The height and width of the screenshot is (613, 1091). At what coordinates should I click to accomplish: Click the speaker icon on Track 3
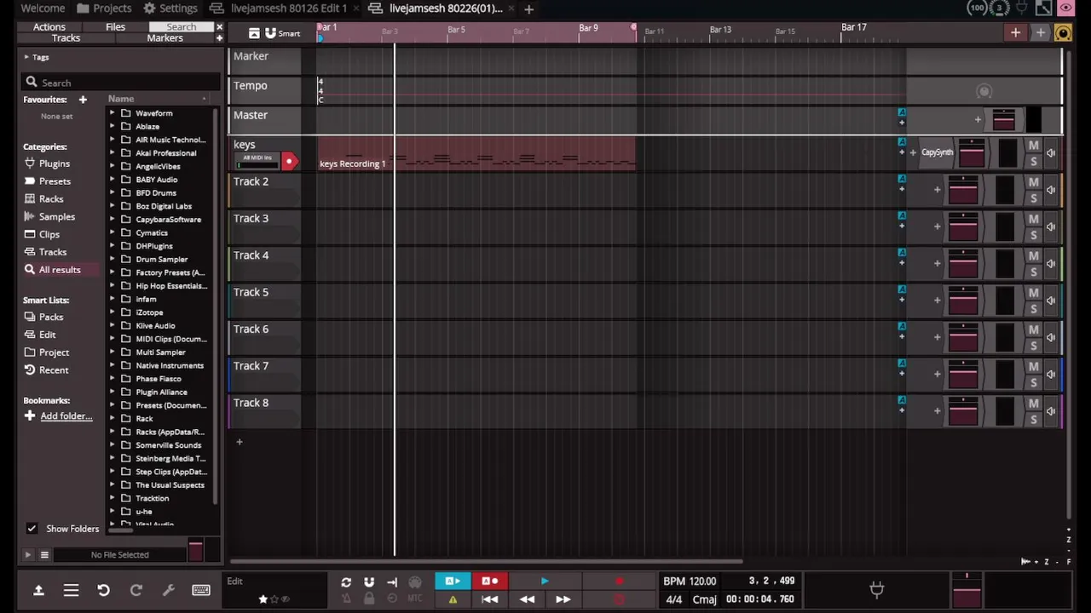pos(1051,226)
